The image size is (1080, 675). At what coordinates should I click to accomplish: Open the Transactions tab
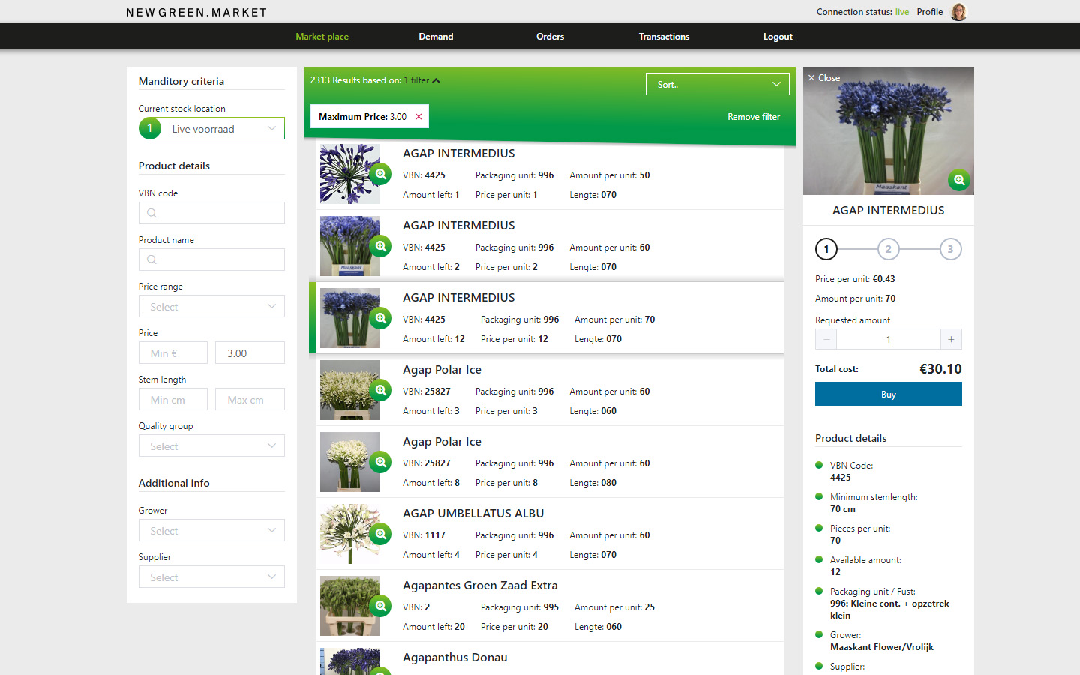(x=664, y=37)
